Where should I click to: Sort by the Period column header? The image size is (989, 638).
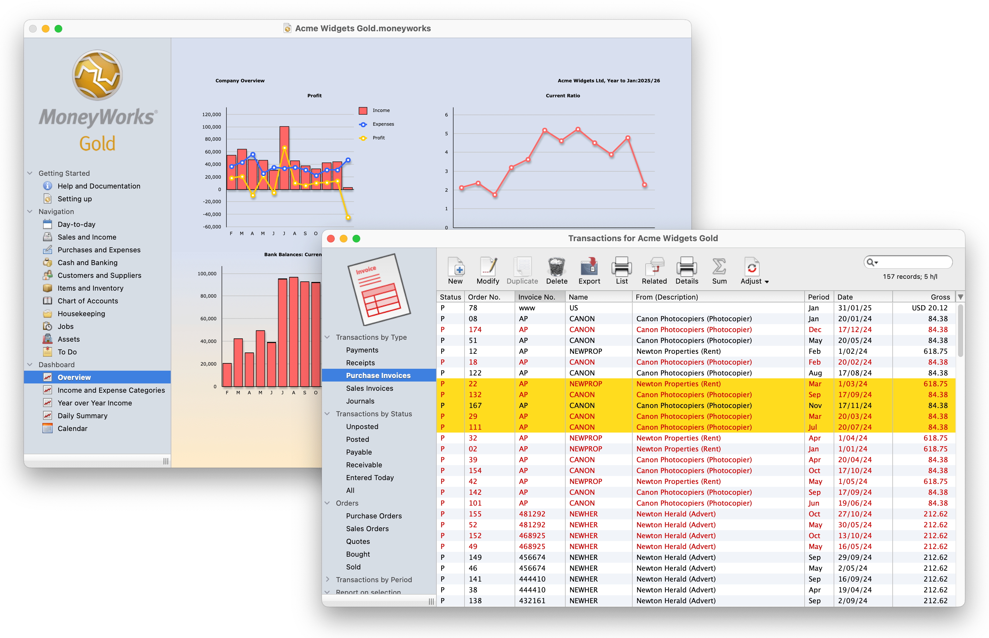pyautogui.click(x=819, y=297)
